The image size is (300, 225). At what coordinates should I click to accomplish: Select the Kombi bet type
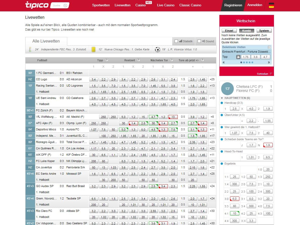pos(246,31)
